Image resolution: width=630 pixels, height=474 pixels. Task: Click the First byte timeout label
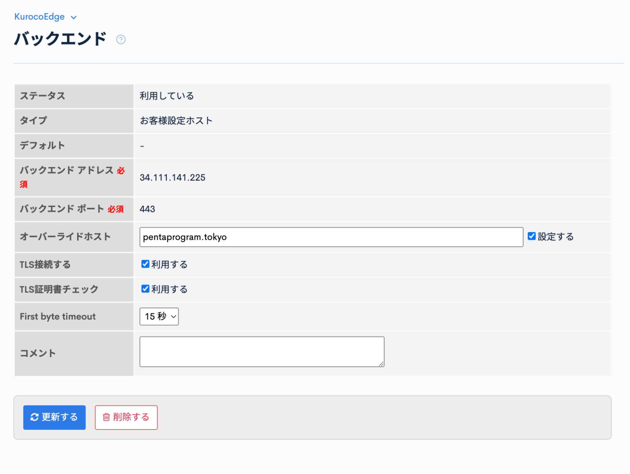[x=58, y=316]
